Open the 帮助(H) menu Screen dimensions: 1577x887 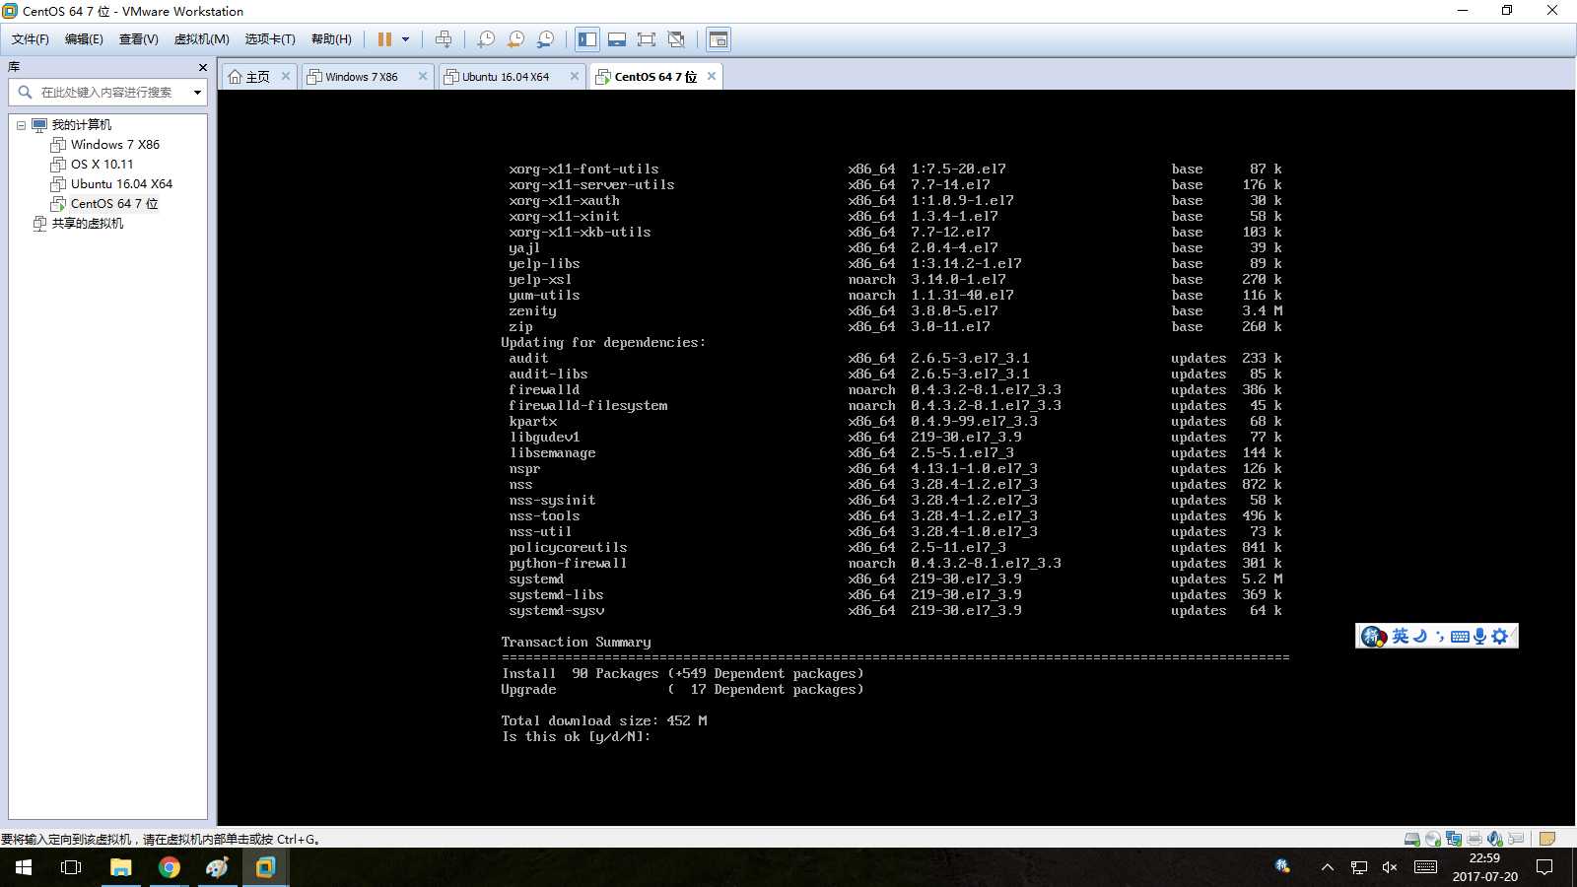[x=331, y=39]
